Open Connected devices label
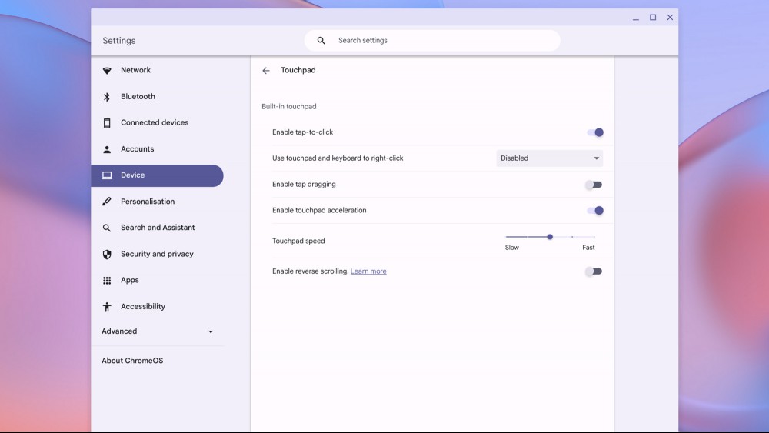This screenshot has height=433, width=769. pyautogui.click(x=155, y=122)
